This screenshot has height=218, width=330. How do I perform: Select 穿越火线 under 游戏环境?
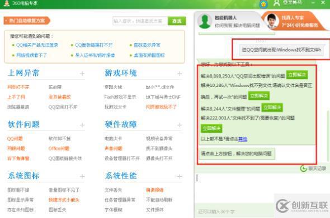[x=113, y=87]
